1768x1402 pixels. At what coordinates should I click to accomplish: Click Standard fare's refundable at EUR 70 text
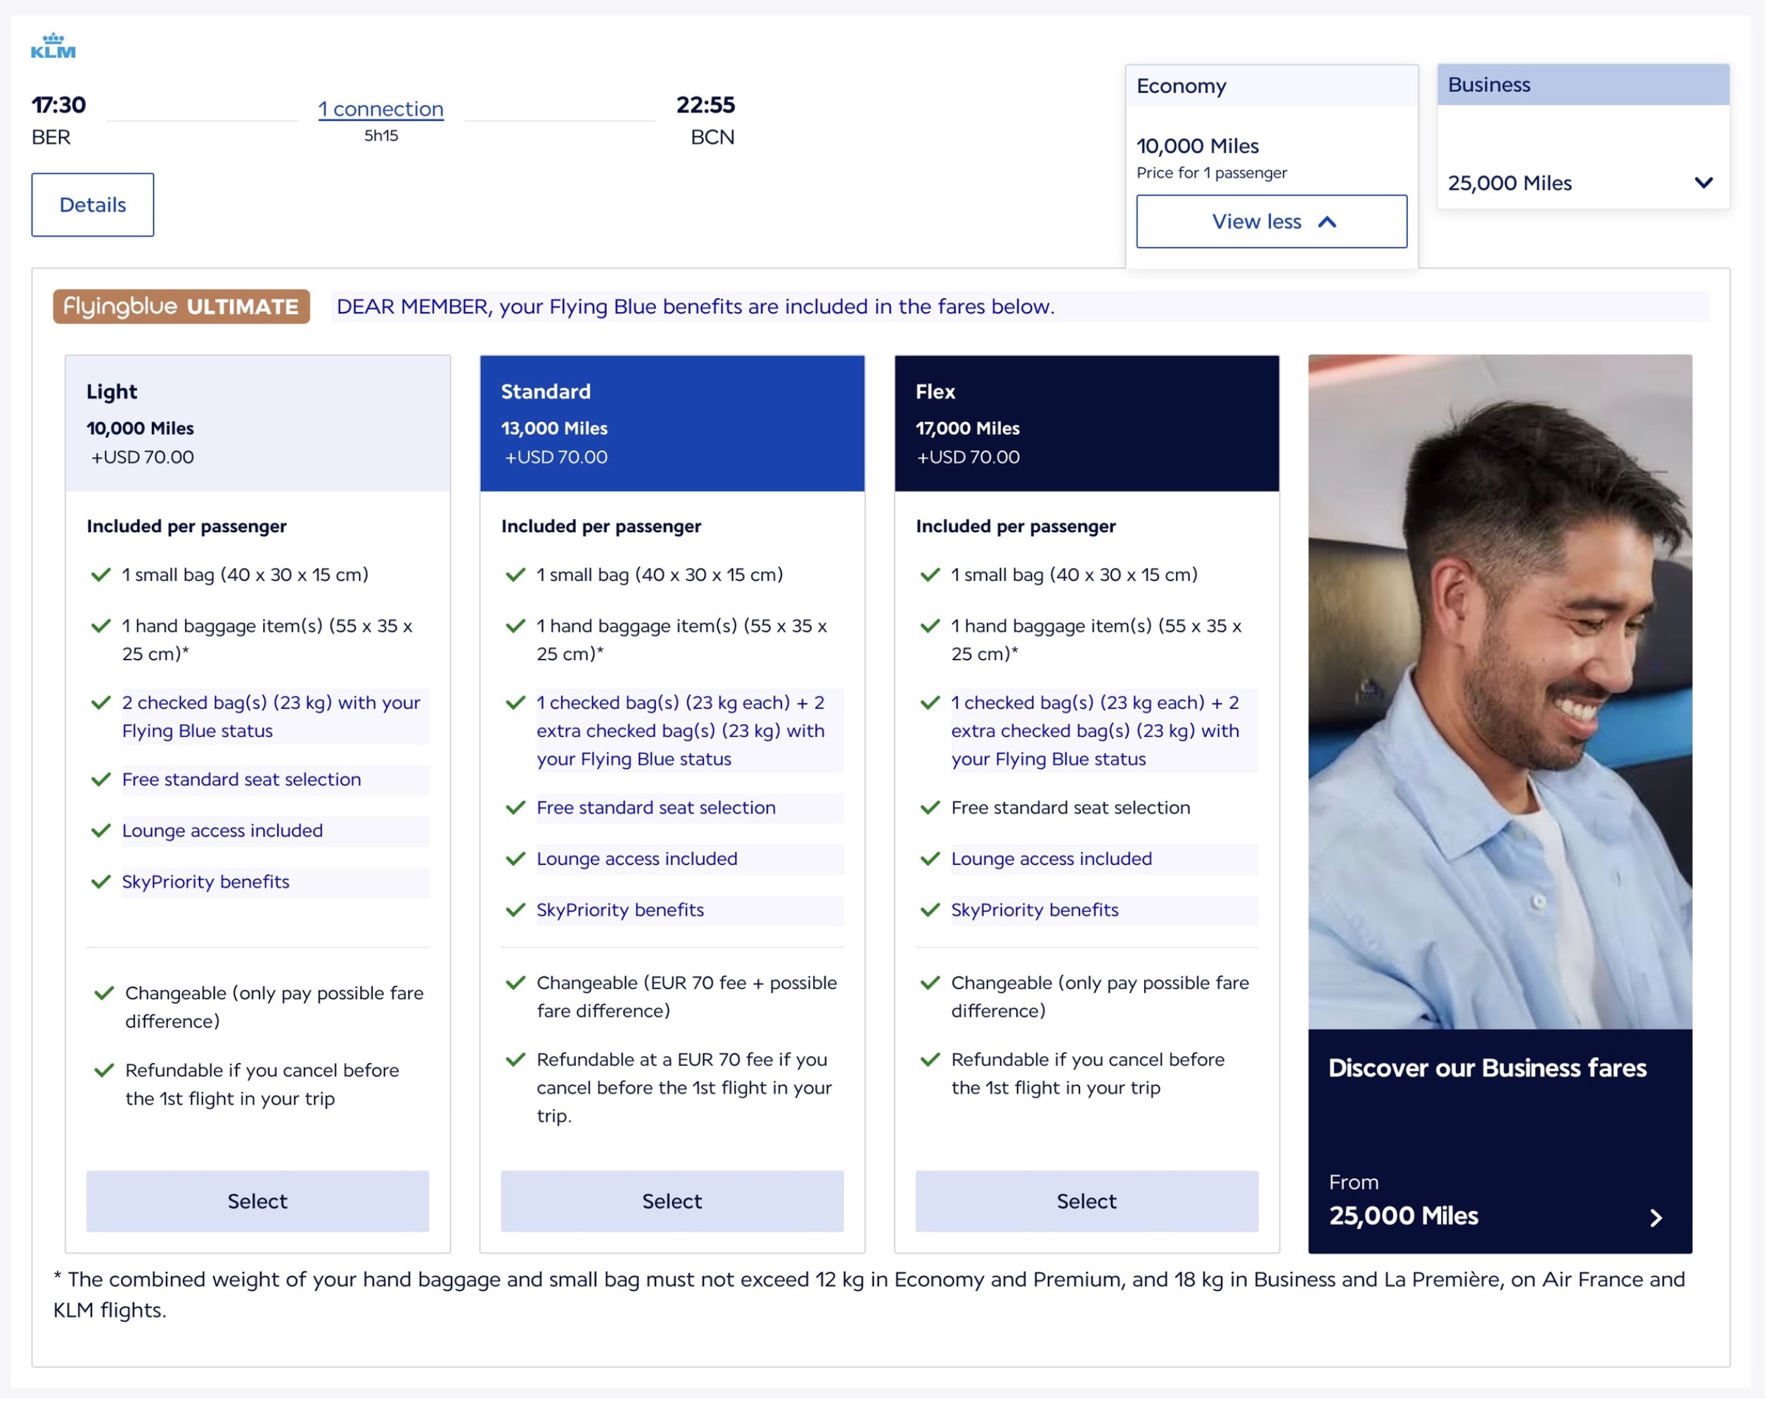[686, 1089]
